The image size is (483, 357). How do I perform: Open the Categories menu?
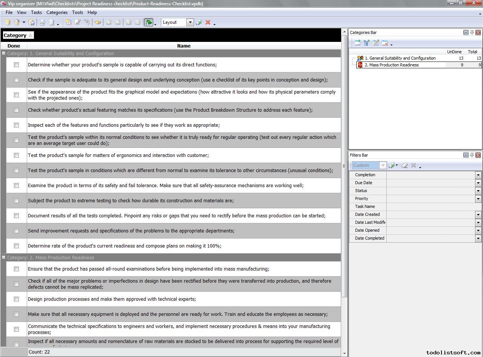coord(57,12)
